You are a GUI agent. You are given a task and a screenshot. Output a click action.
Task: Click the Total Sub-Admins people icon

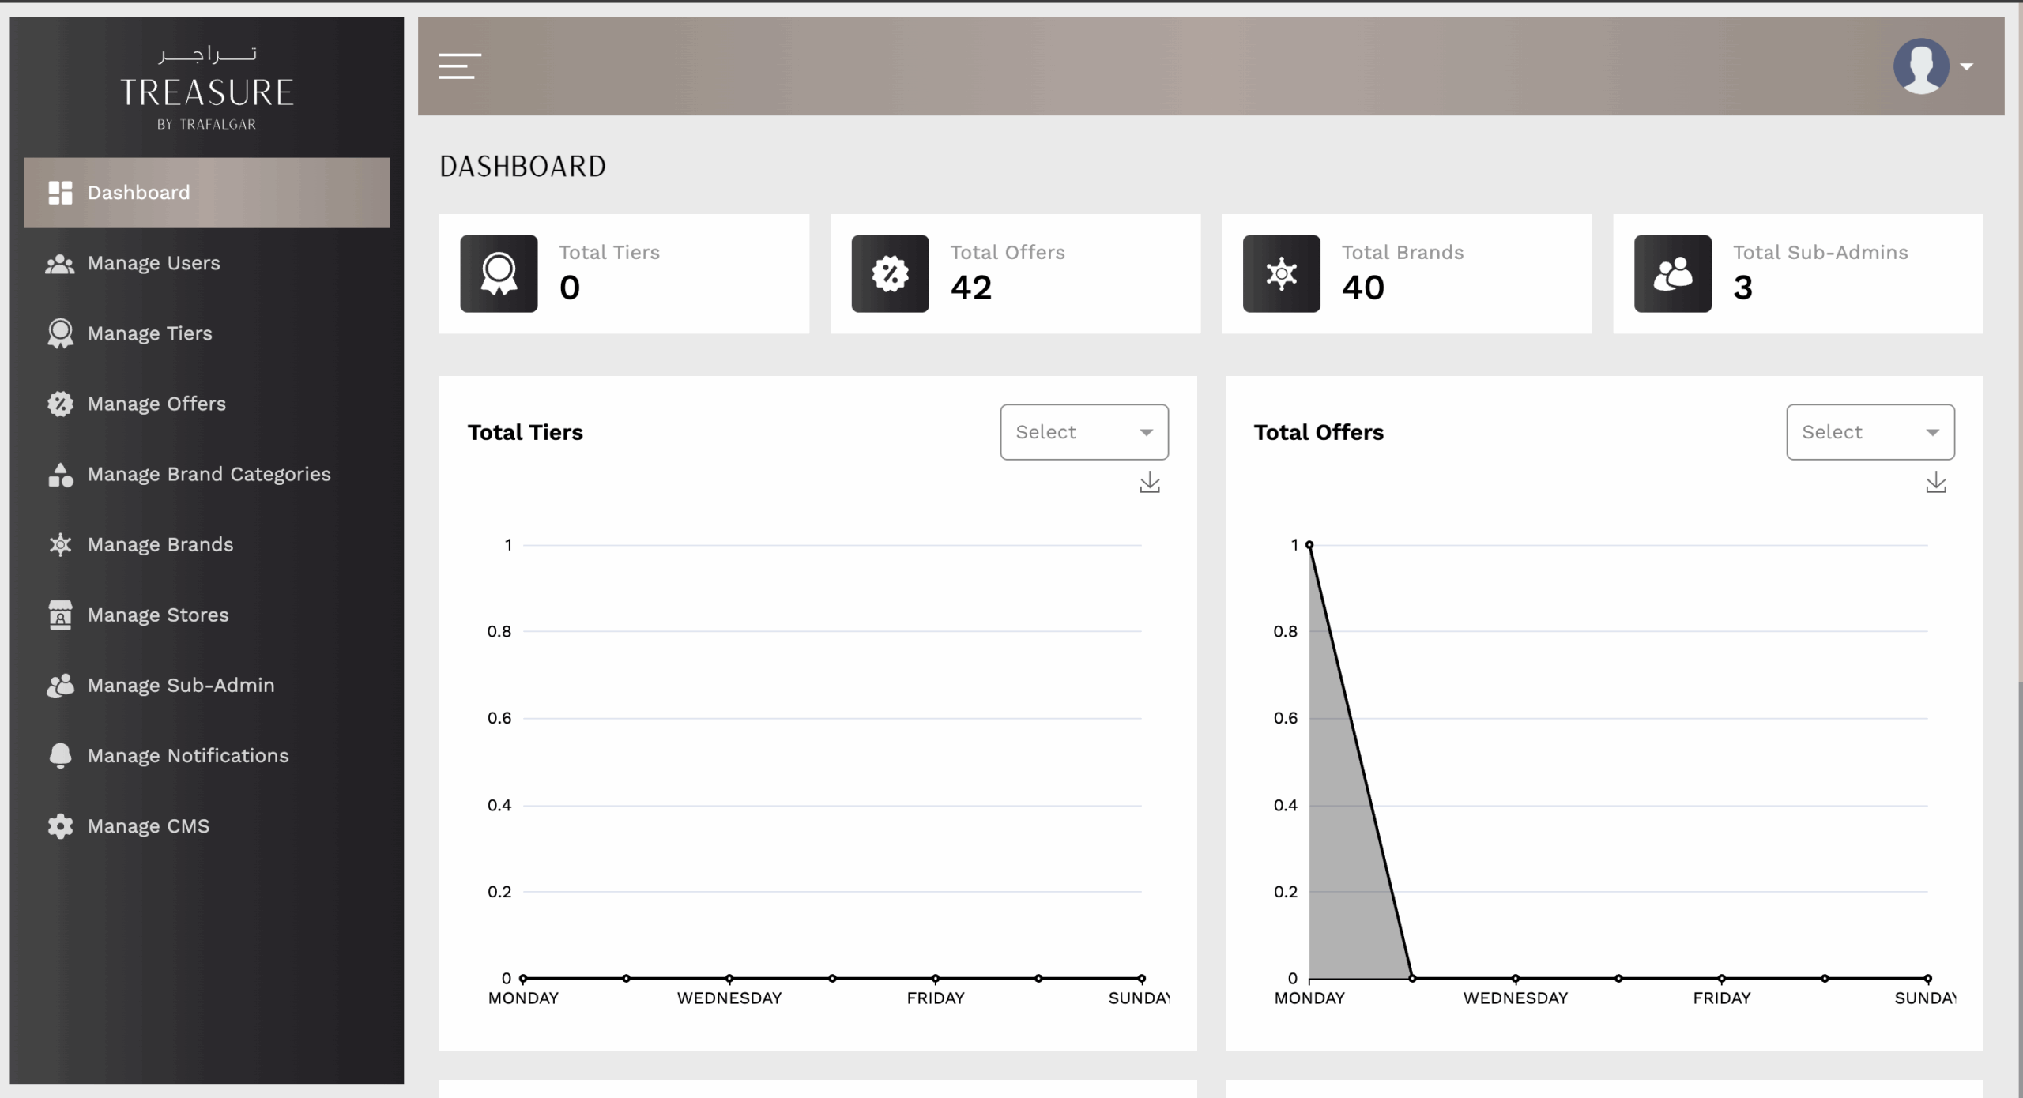tap(1673, 273)
